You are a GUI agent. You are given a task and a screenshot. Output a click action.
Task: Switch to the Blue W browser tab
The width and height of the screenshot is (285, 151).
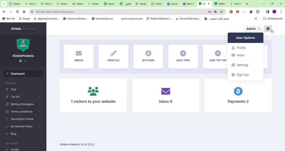pyautogui.click(x=189, y=4)
